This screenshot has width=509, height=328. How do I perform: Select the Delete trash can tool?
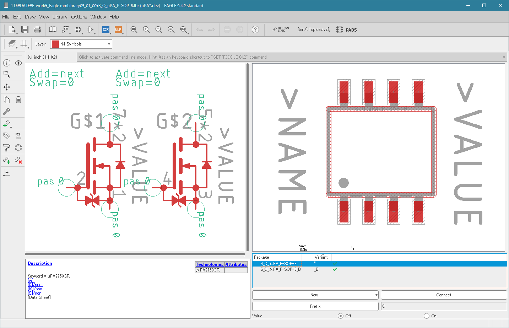coord(18,100)
